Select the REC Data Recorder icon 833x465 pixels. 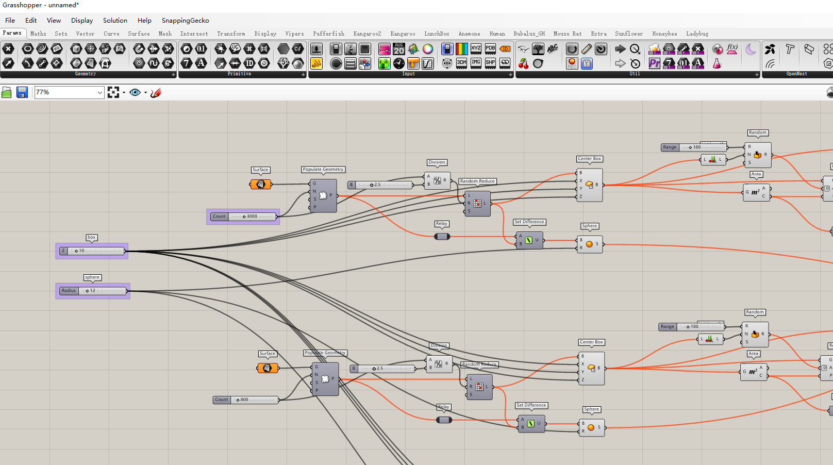click(572, 63)
